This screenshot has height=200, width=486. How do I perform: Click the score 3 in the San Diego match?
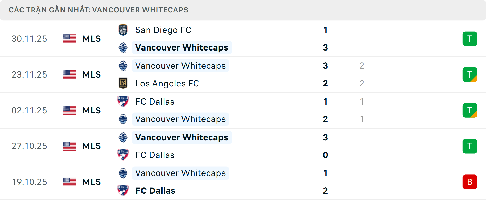coord(325,47)
